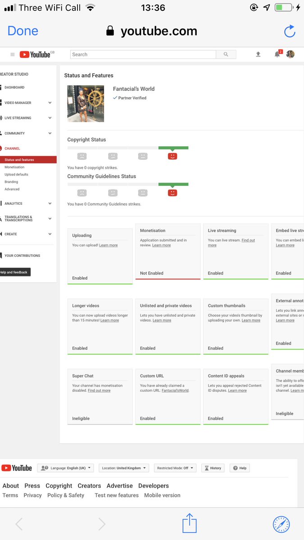Click the search magnifier button
This screenshot has height=540, width=304.
coord(226,54)
